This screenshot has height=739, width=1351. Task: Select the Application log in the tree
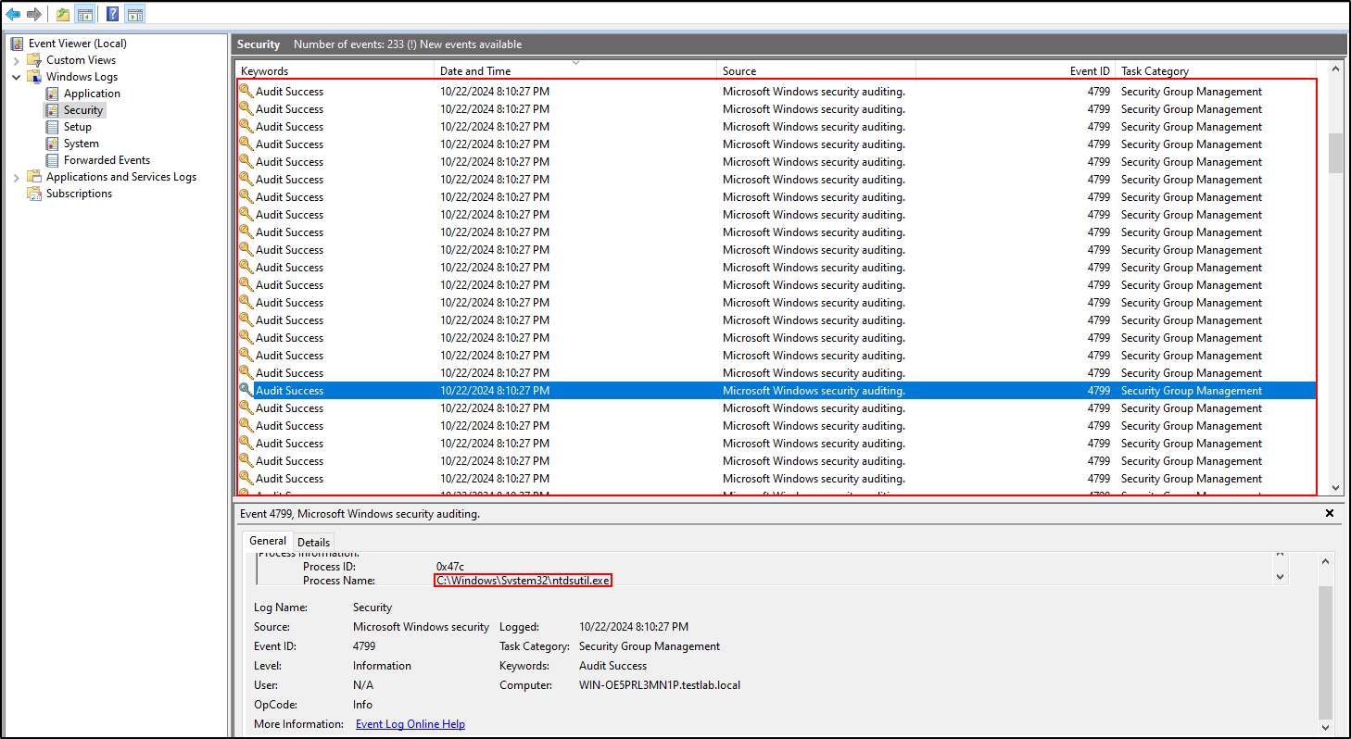(x=92, y=94)
